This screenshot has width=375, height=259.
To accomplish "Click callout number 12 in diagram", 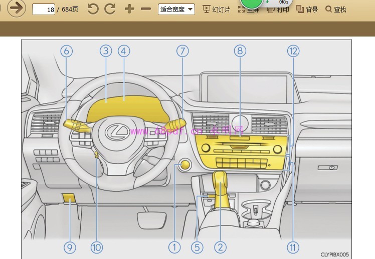I will (x=293, y=50).
